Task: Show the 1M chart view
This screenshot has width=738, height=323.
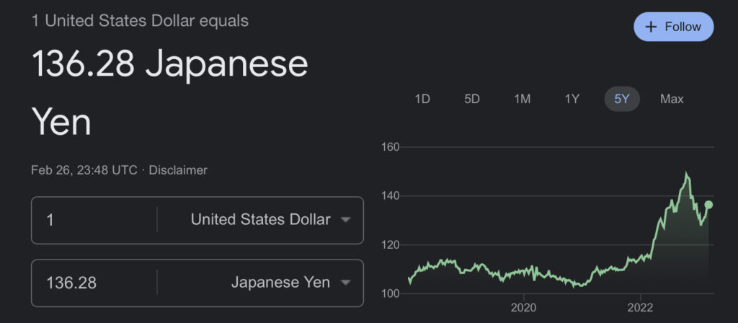Action: (x=523, y=99)
